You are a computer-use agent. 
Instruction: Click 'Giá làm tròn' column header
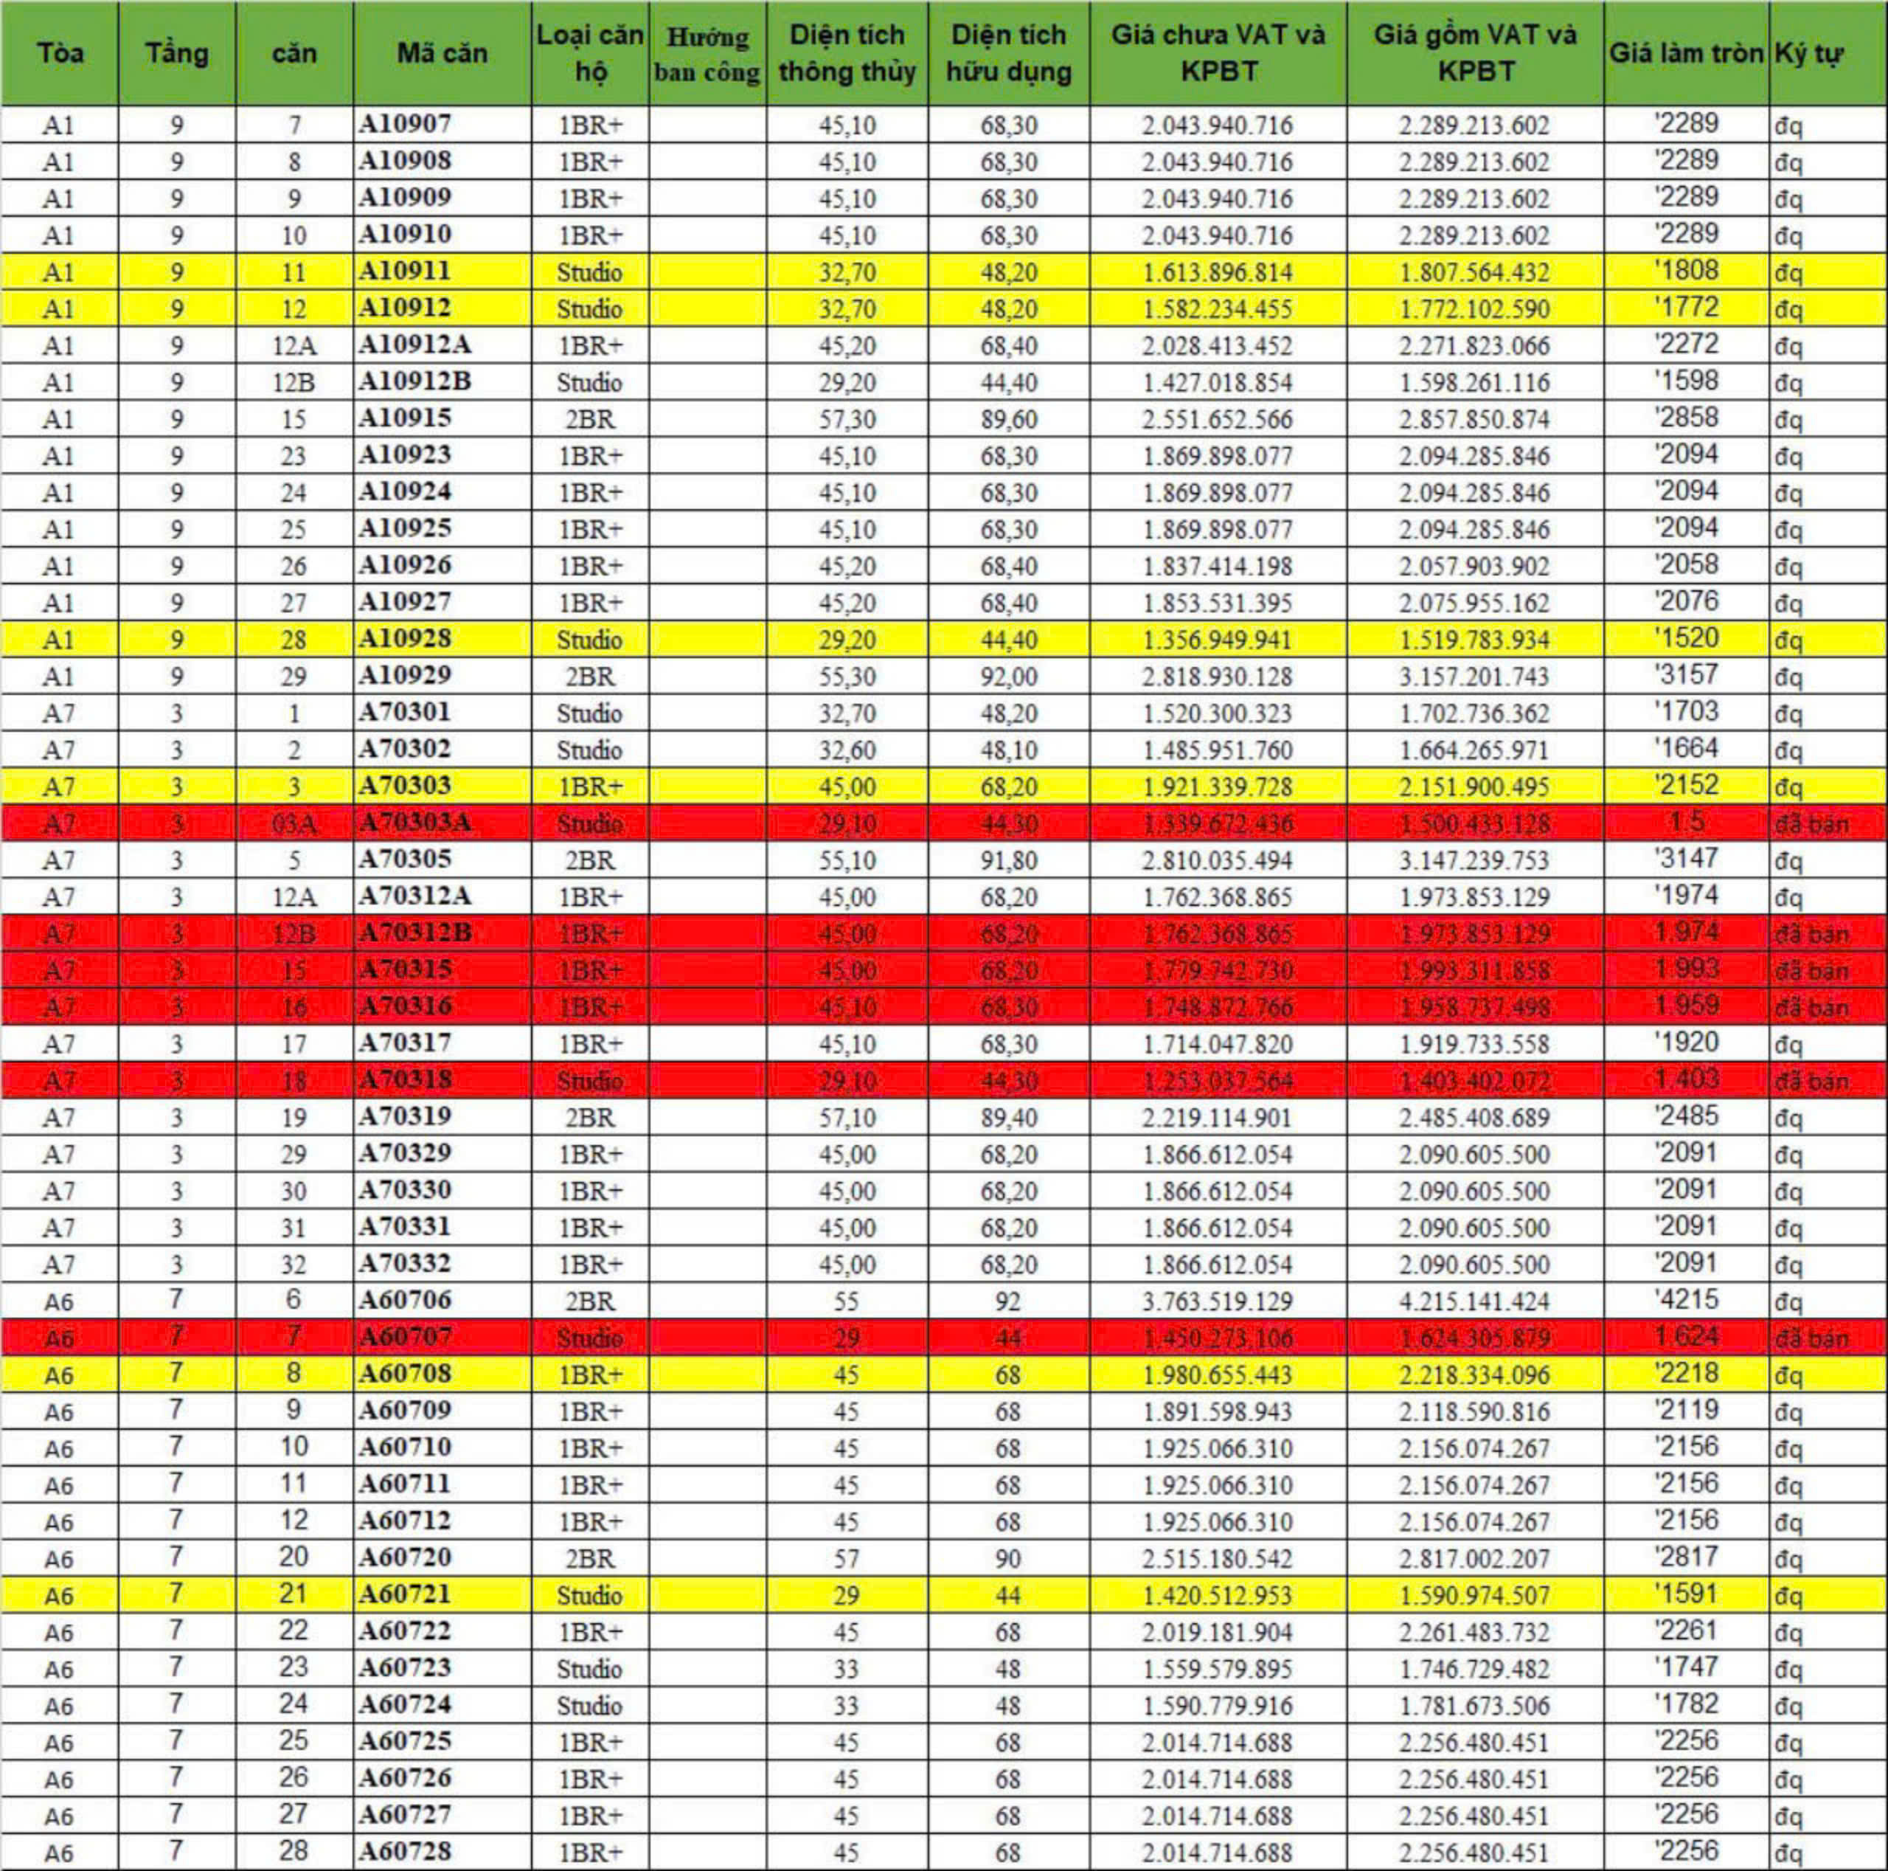tap(1686, 53)
